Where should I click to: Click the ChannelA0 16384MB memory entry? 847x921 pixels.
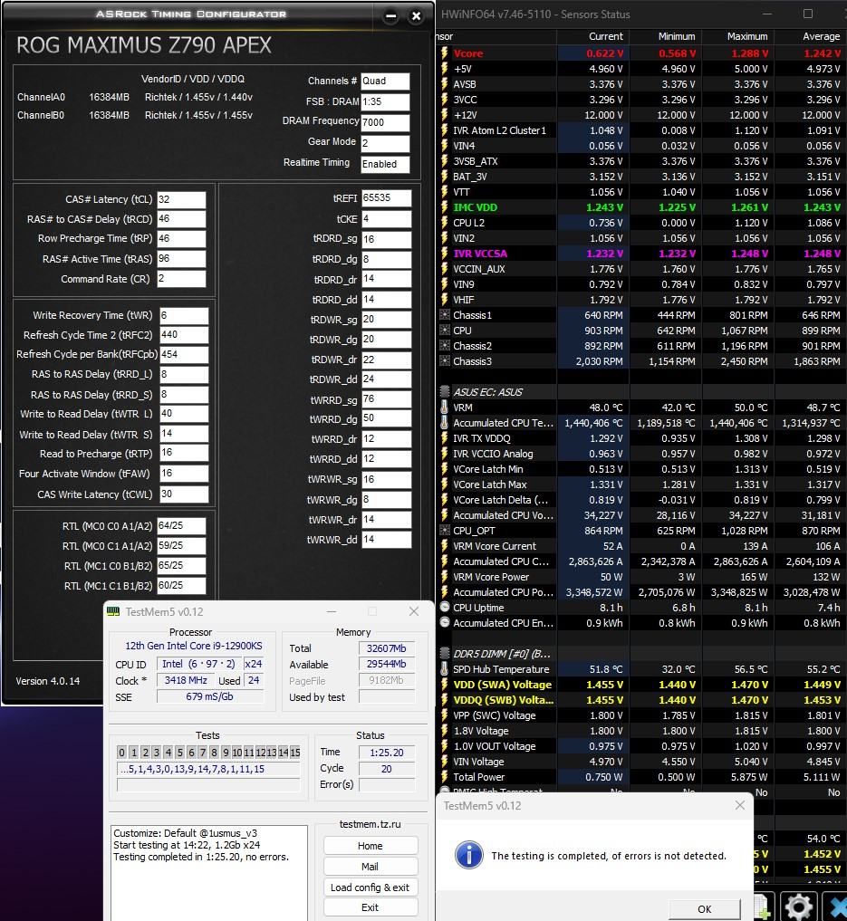click(109, 97)
